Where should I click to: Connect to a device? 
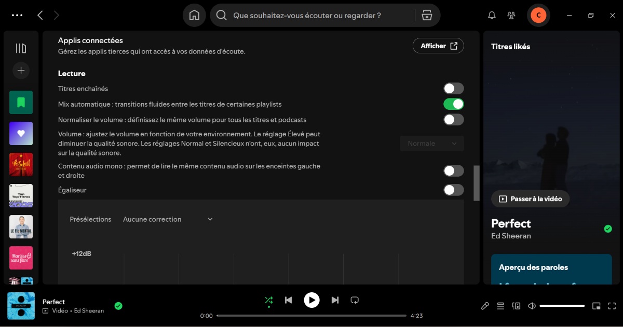516,306
